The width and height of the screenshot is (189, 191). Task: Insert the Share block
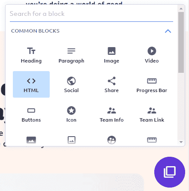tap(111, 84)
